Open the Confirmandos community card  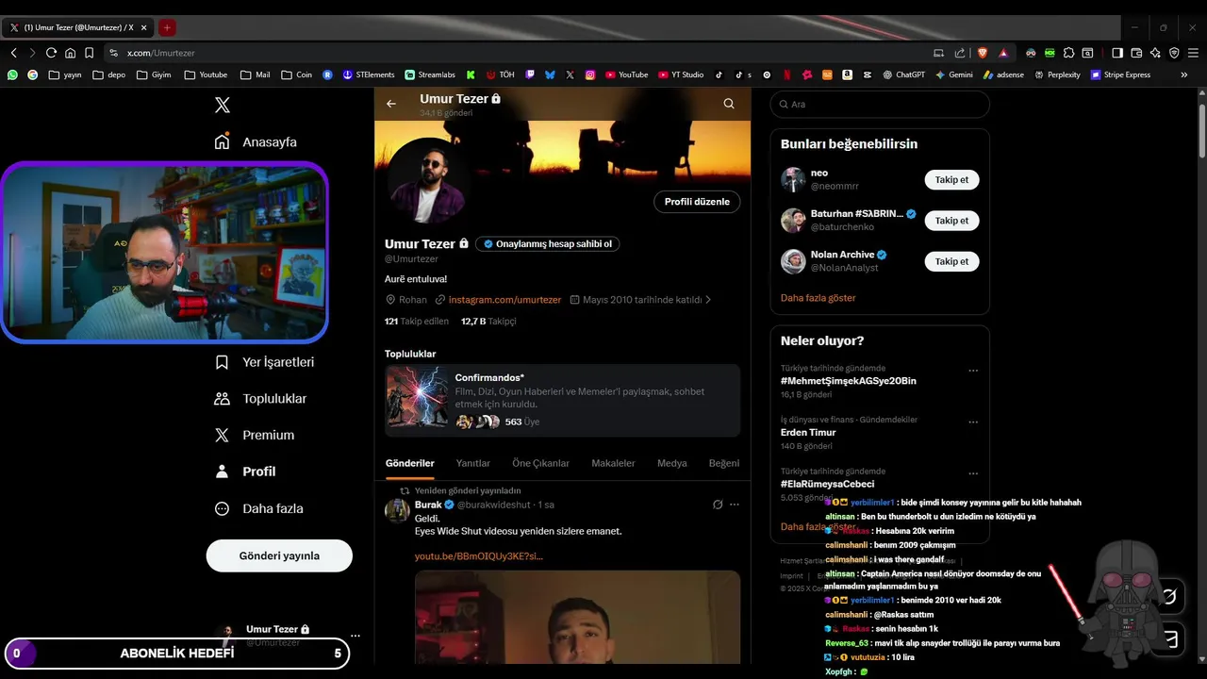point(562,401)
